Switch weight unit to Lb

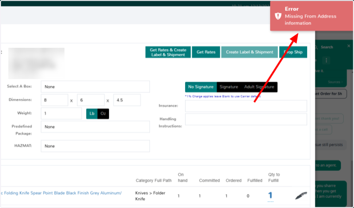(92, 114)
